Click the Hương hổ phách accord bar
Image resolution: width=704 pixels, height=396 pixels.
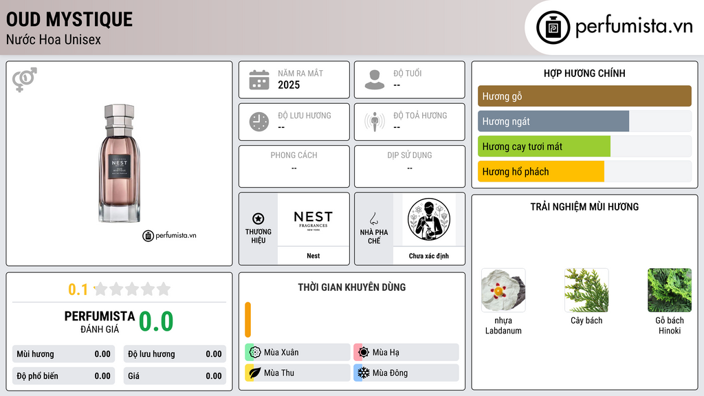584,171
